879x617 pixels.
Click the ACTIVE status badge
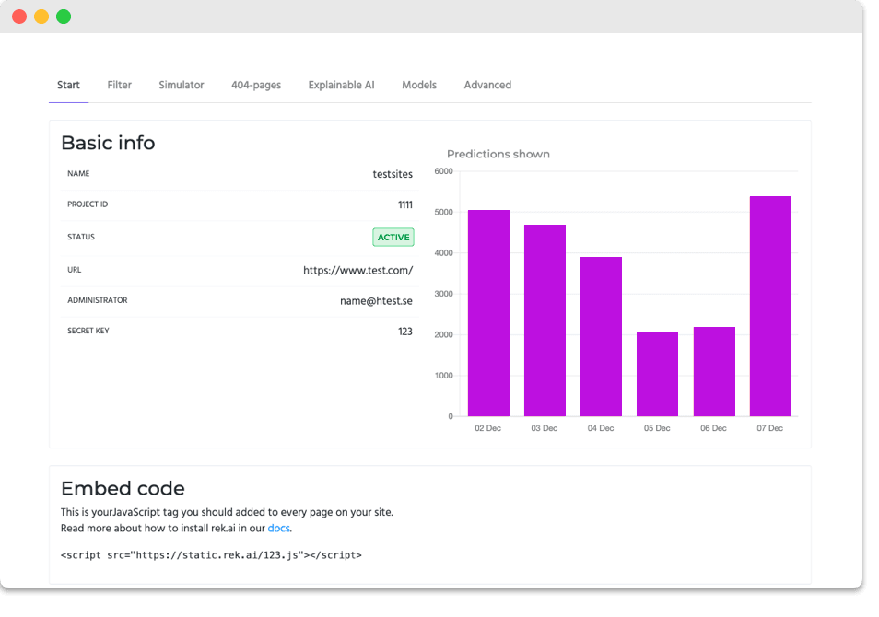393,237
